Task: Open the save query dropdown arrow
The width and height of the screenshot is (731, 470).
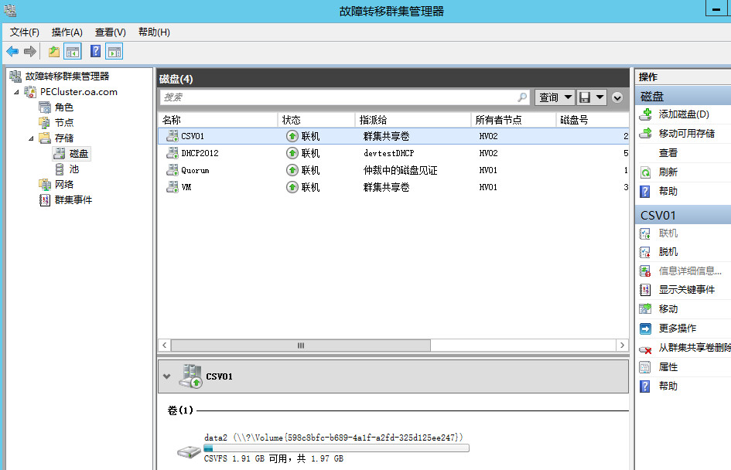Action: click(x=600, y=97)
